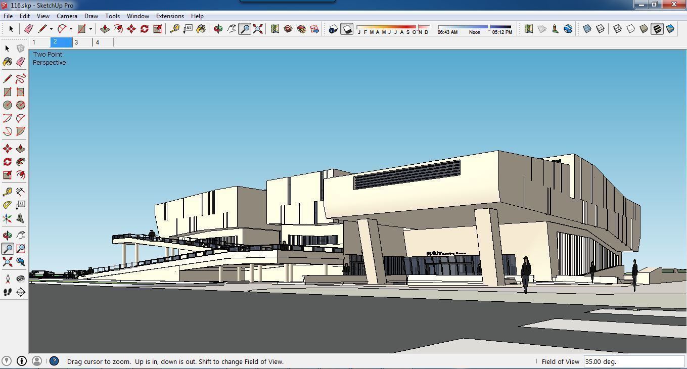This screenshot has height=369, width=687.
Task: Switch to Shaded With Textures style
Action: click(657, 29)
